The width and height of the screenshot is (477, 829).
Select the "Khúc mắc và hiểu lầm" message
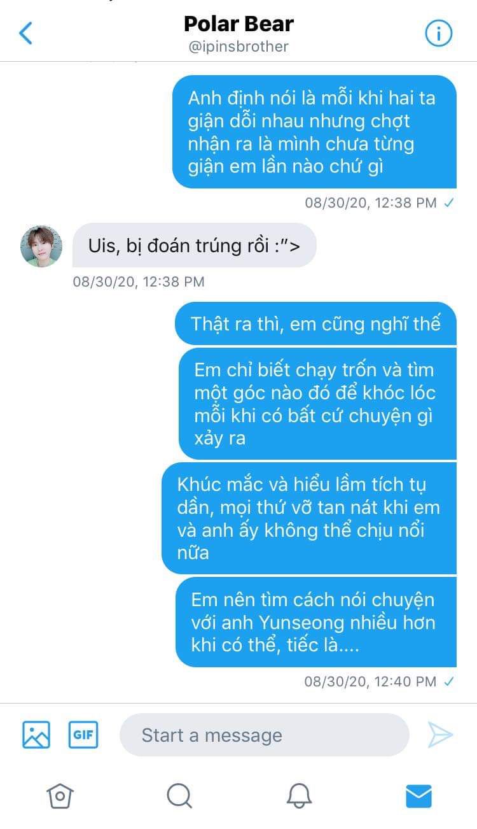pos(309,518)
